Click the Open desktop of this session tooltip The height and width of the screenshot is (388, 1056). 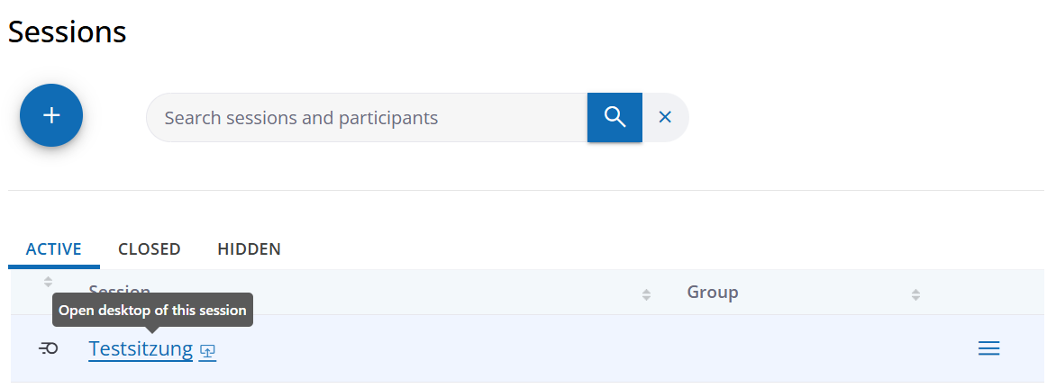pyautogui.click(x=152, y=310)
